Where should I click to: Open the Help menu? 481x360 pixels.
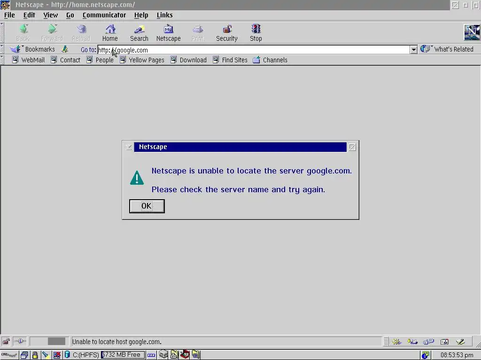pyautogui.click(x=141, y=15)
